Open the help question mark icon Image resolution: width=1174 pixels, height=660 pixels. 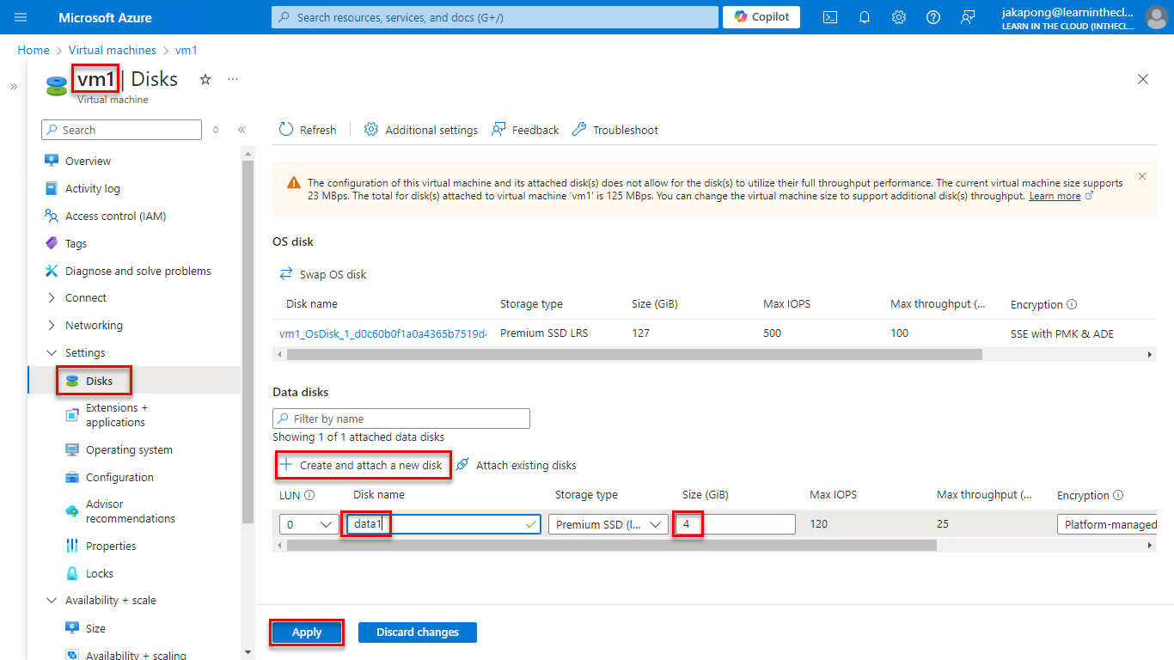[x=933, y=17]
